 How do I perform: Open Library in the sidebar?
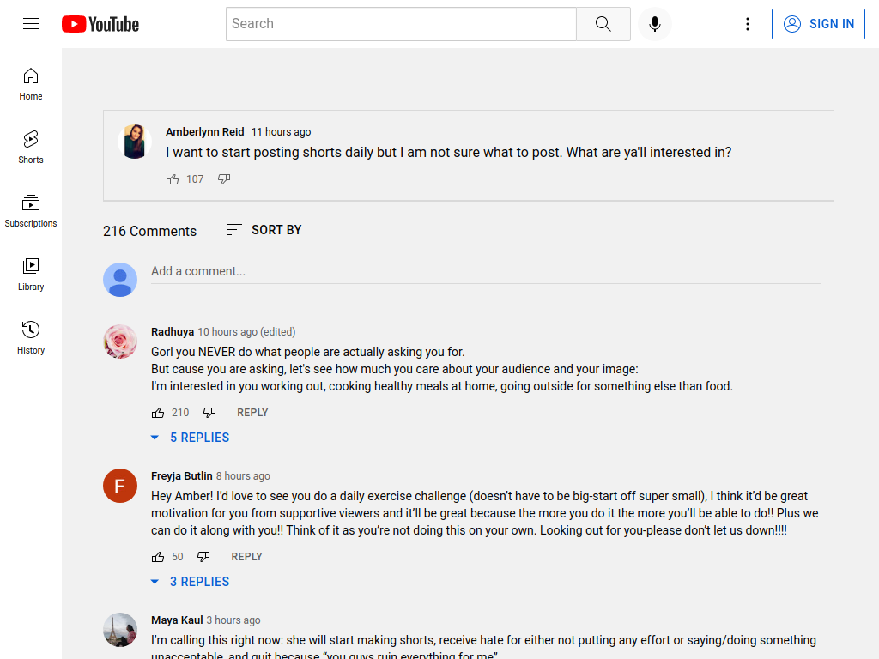[x=31, y=274]
